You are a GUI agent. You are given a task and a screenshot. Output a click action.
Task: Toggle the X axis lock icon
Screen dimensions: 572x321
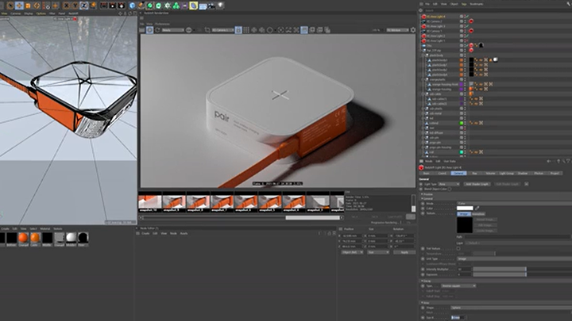(x=66, y=6)
